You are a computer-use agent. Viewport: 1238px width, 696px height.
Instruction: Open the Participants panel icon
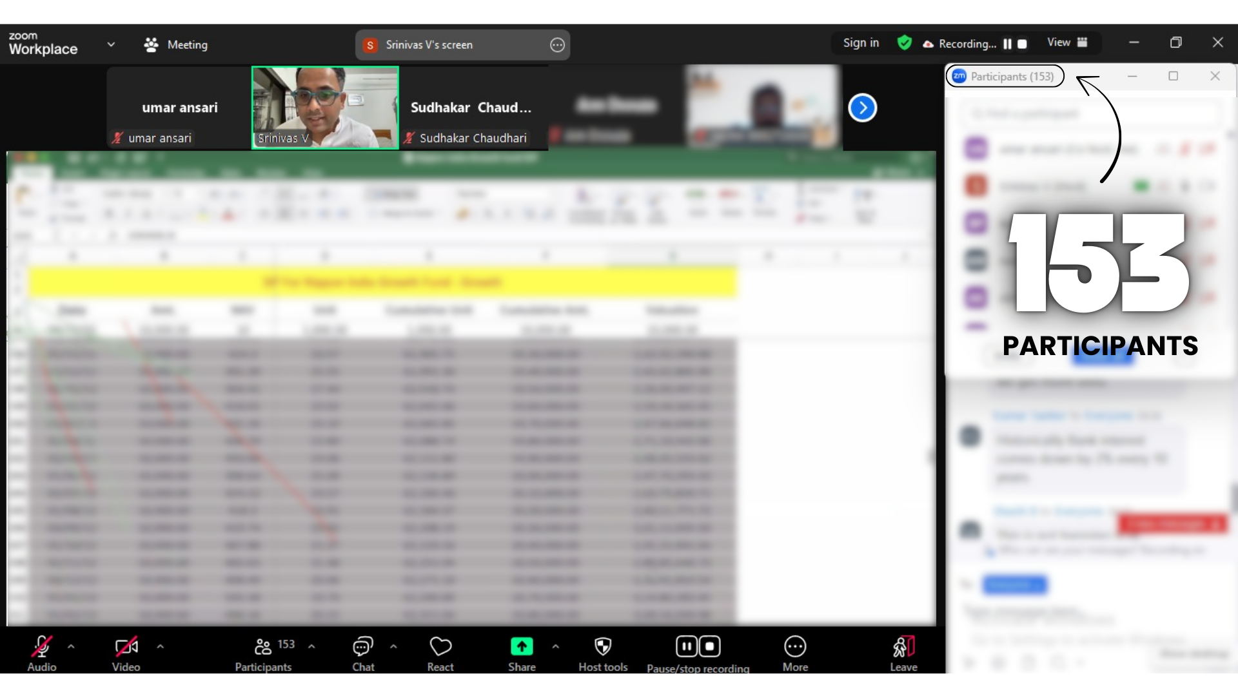click(263, 646)
